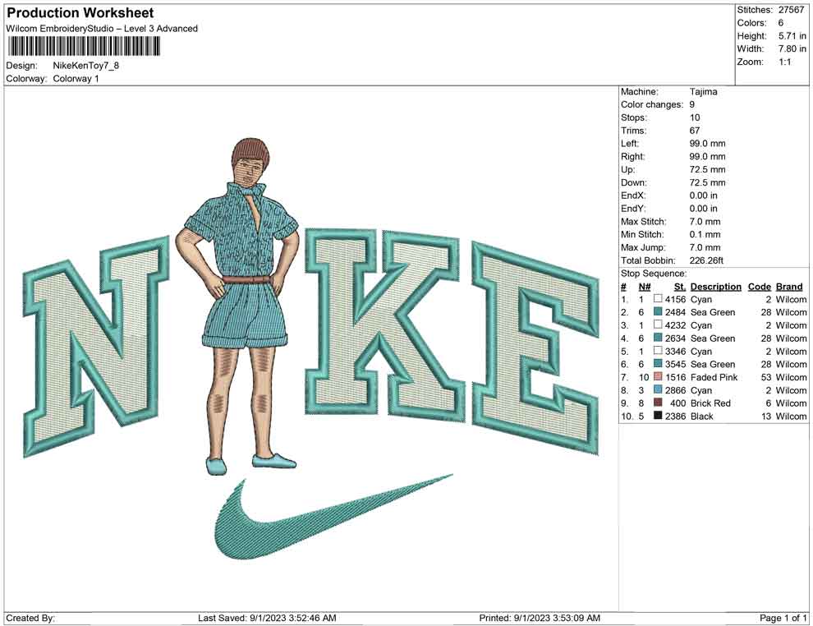This screenshot has width=813, height=626.
Task: Click the teal swatch in the 3545 Sea Green row
Action: click(x=658, y=364)
